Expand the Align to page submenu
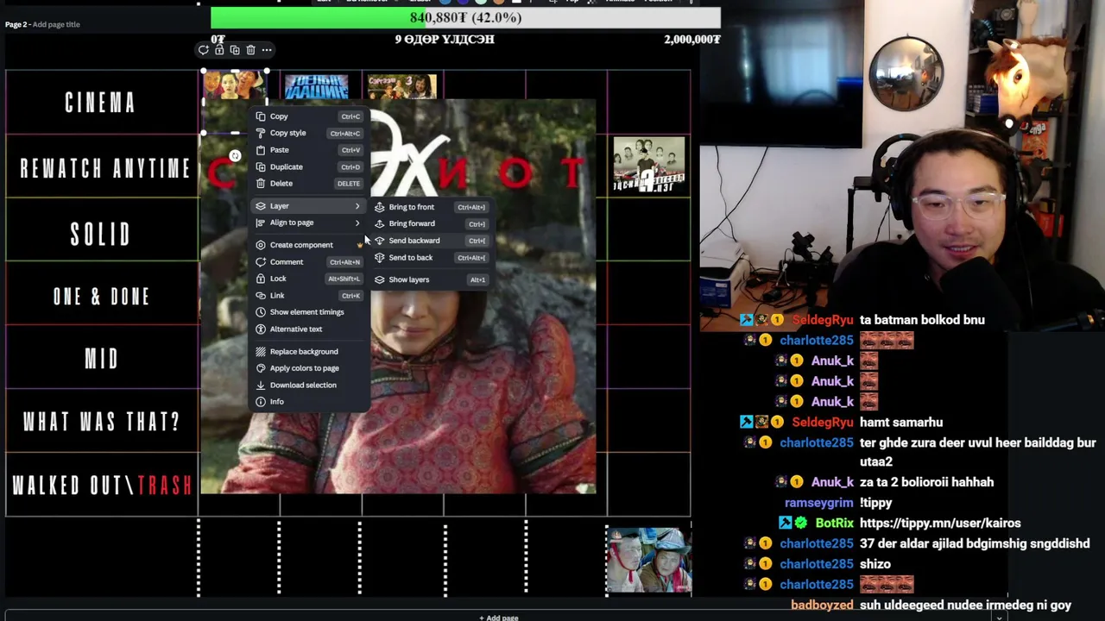The width and height of the screenshot is (1105, 621). pos(310,223)
